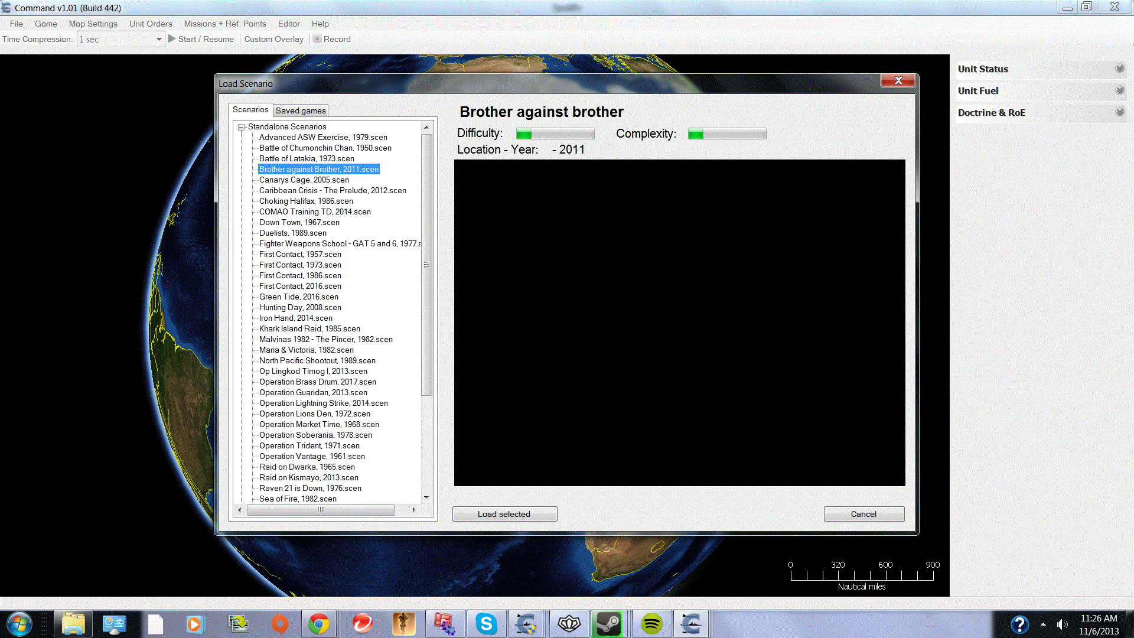Select Canarys Cage, 2005.scen
The height and width of the screenshot is (638, 1134).
pyautogui.click(x=304, y=180)
